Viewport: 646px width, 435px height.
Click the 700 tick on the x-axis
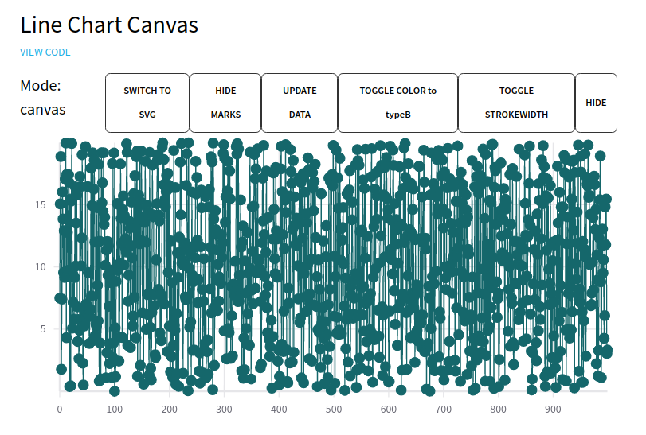(x=444, y=410)
